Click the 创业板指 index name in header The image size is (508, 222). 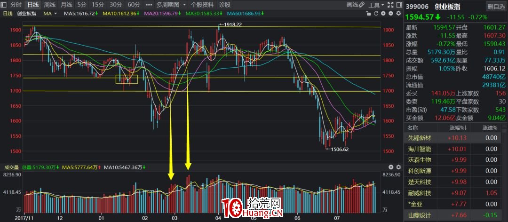[x=447, y=7]
